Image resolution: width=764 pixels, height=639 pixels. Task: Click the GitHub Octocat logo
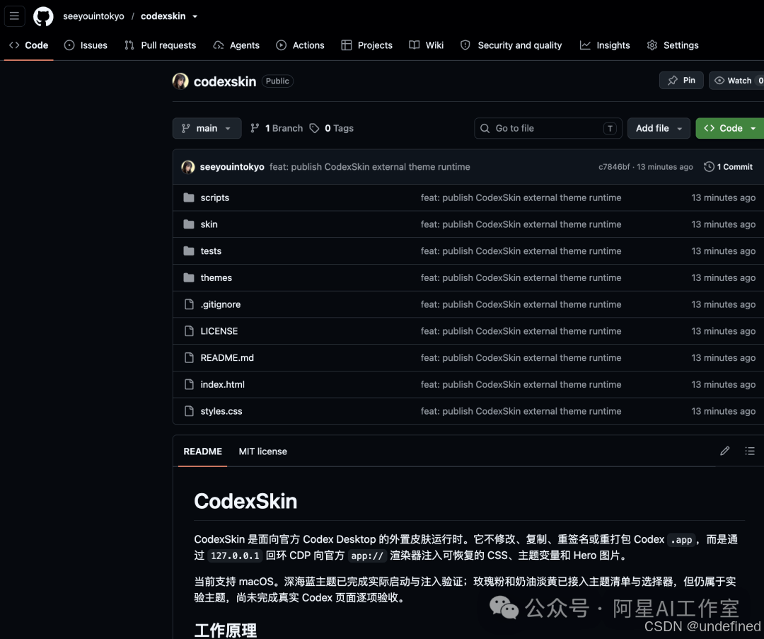pyautogui.click(x=43, y=16)
